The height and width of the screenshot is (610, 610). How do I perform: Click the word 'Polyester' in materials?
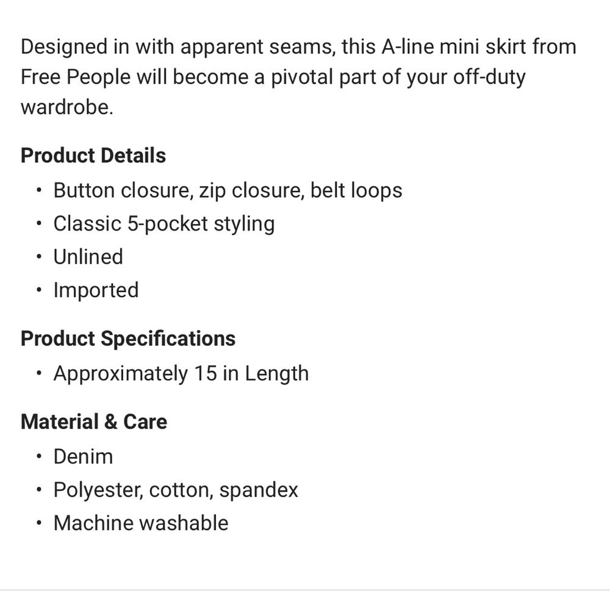pyautogui.click(x=98, y=490)
